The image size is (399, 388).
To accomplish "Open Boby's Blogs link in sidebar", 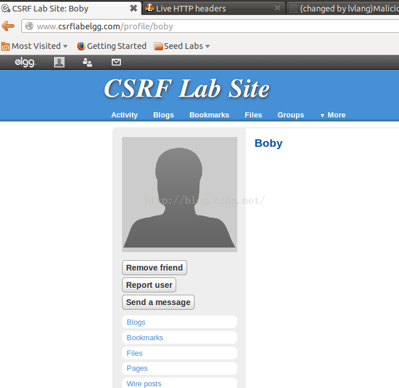I will click(180, 322).
